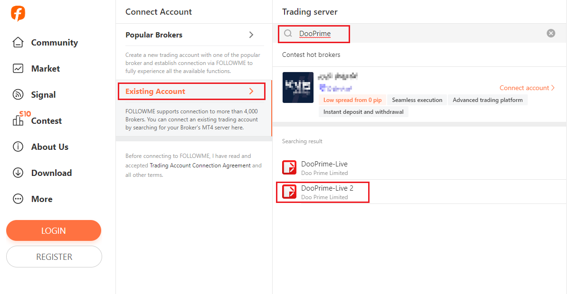Select the DooPrime-Live 2 server result
Image resolution: width=570 pixels, height=294 pixels.
click(x=327, y=192)
